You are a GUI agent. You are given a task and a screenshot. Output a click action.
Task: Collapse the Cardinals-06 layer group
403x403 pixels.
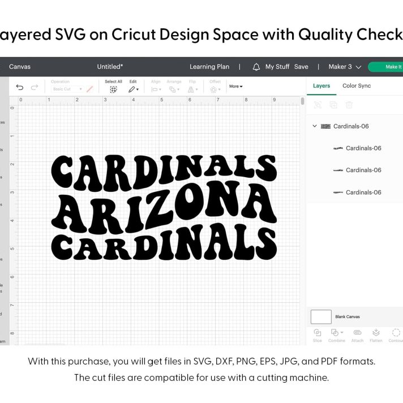coord(314,126)
